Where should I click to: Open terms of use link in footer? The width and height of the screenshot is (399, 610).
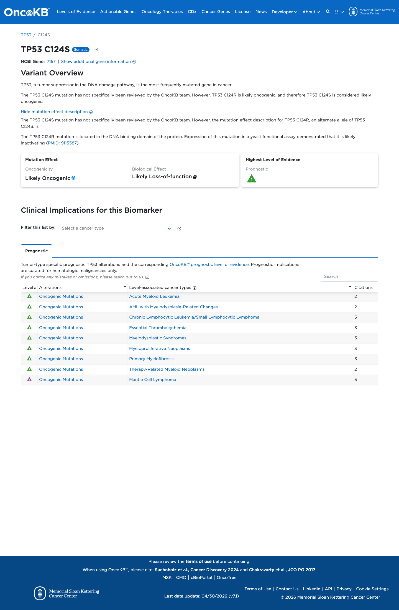(198, 561)
